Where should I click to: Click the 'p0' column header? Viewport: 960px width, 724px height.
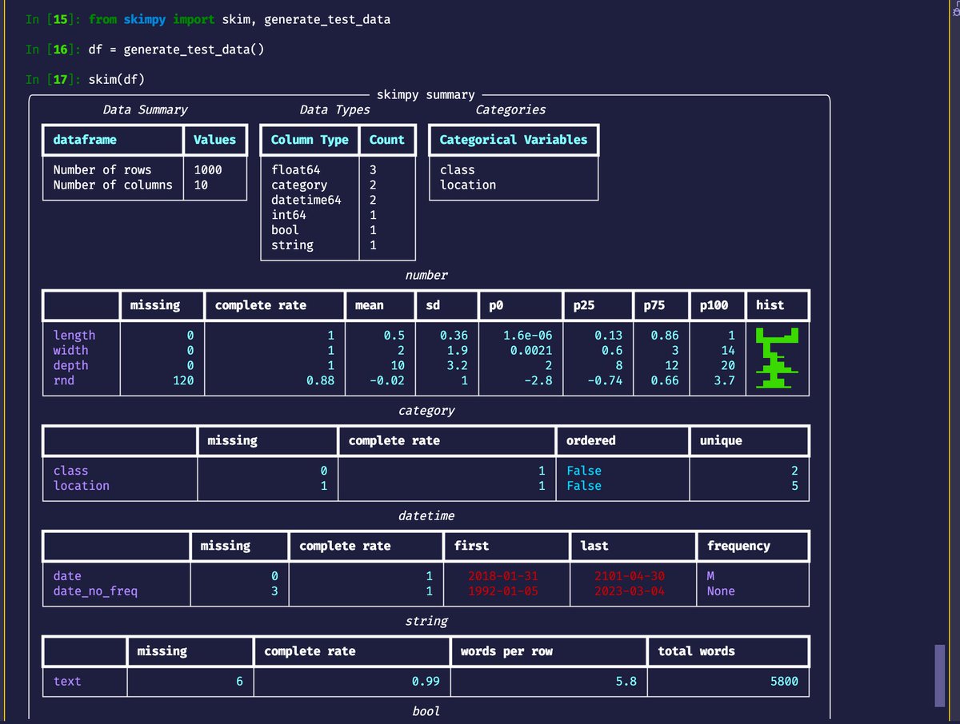[495, 305]
